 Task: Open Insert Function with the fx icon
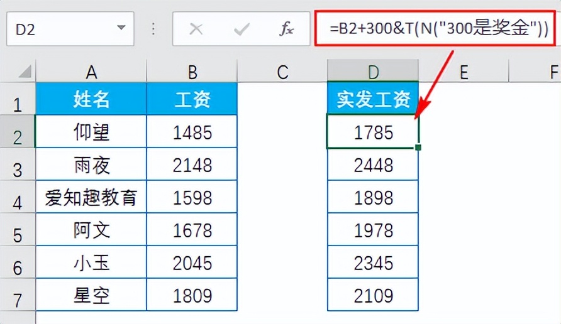287,29
